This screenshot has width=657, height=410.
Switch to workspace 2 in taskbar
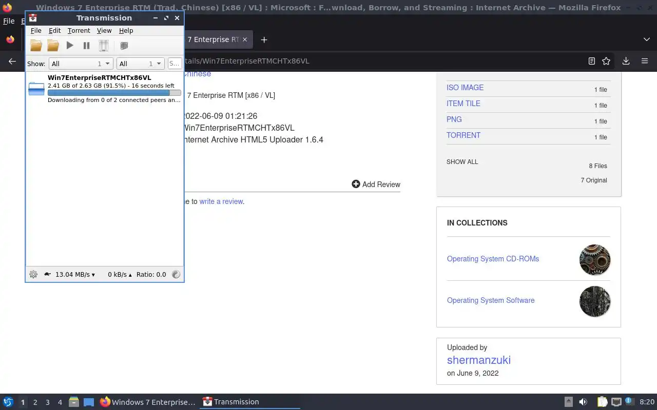tap(35, 402)
